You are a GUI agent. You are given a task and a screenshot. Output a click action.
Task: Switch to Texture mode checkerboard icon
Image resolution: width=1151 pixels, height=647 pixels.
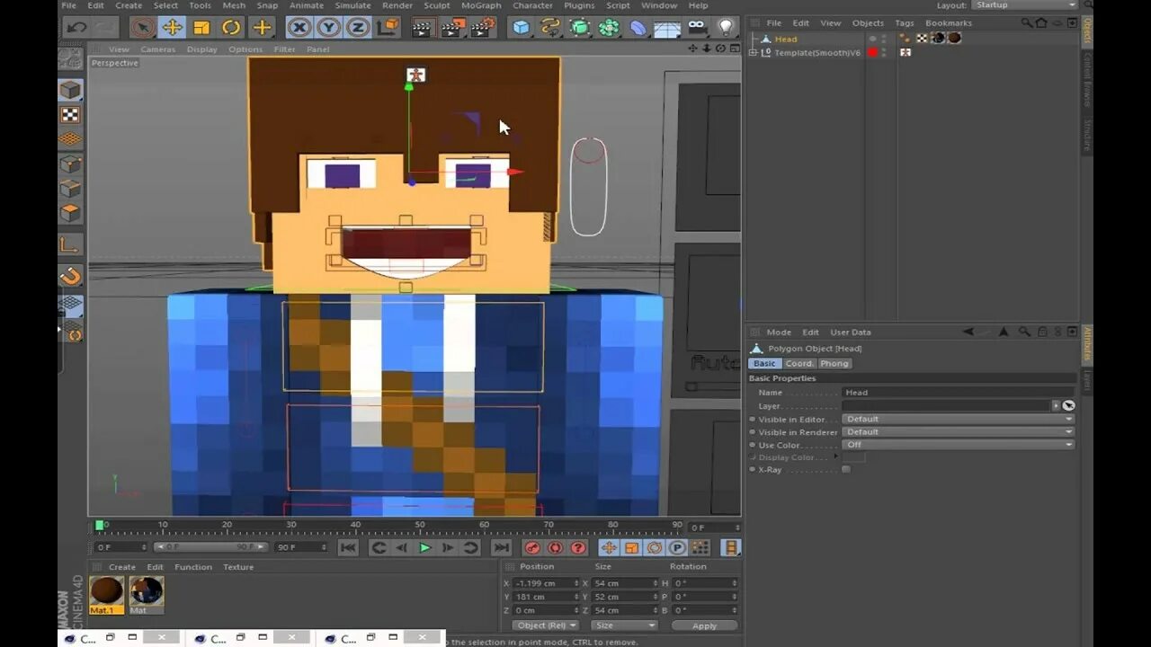click(x=70, y=115)
